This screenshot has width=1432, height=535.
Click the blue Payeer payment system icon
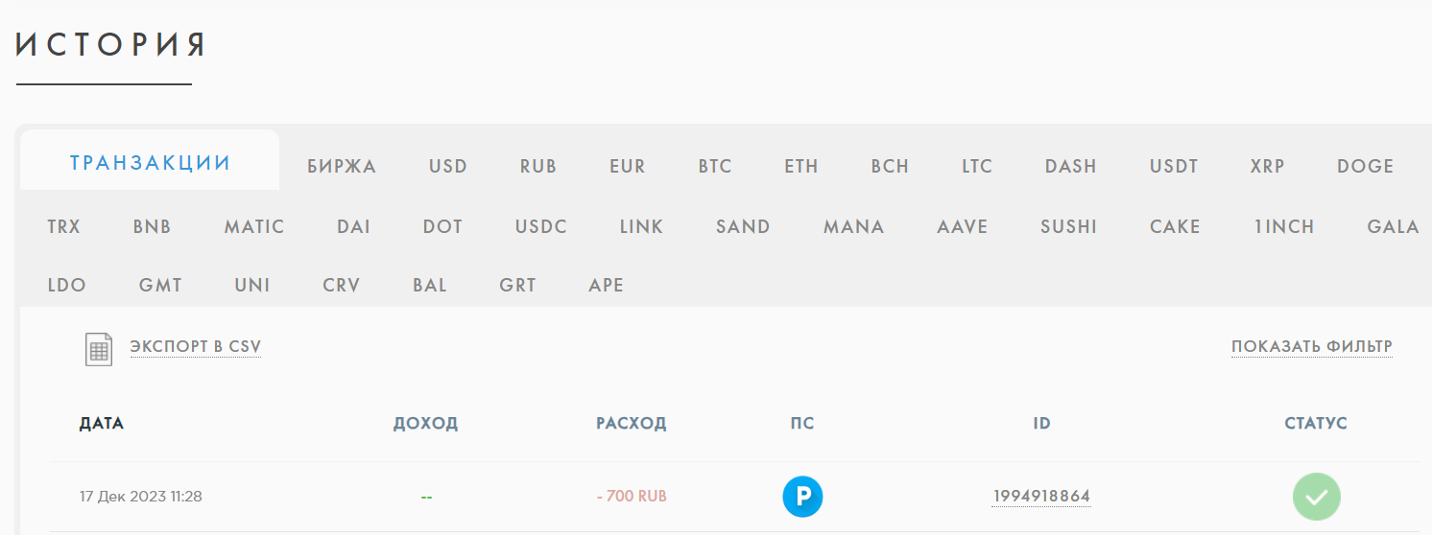(802, 497)
